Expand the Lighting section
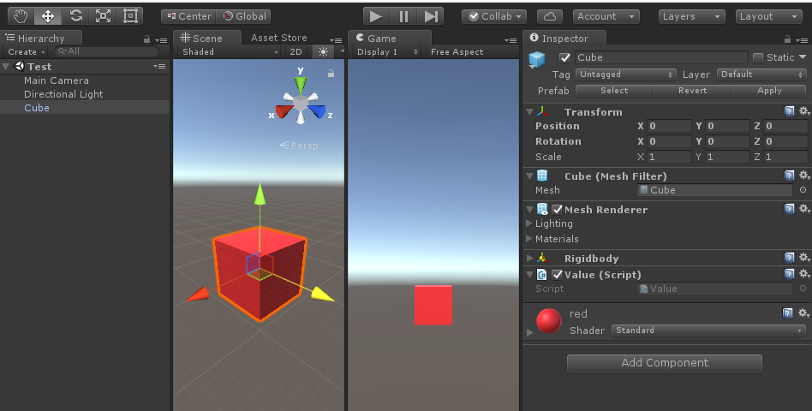 [529, 223]
